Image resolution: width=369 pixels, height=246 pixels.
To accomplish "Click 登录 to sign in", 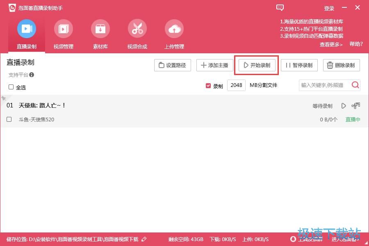I will [x=329, y=9].
